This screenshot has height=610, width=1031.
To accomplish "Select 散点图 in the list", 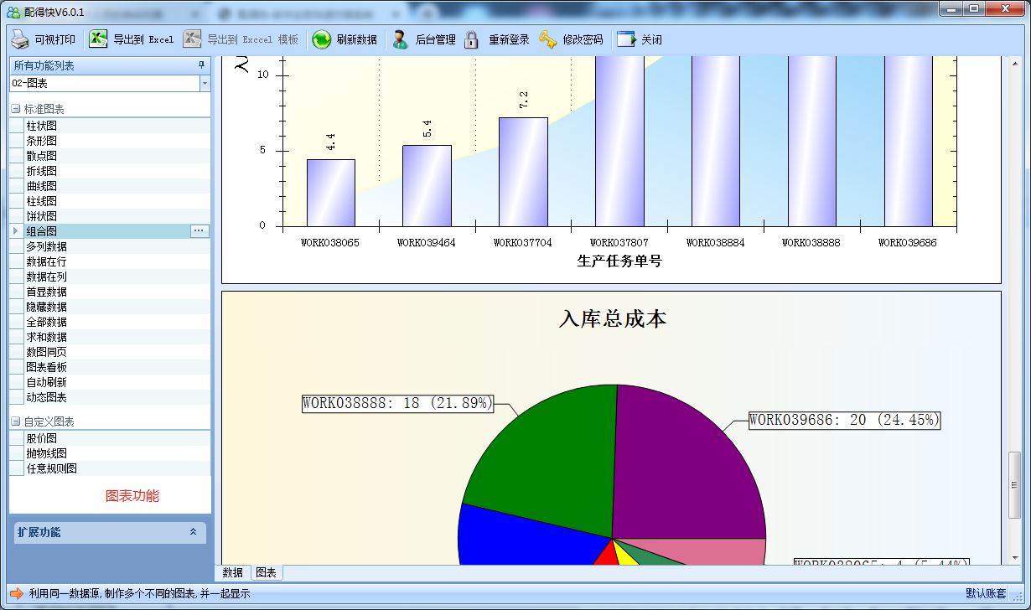I will pos(110,156).
